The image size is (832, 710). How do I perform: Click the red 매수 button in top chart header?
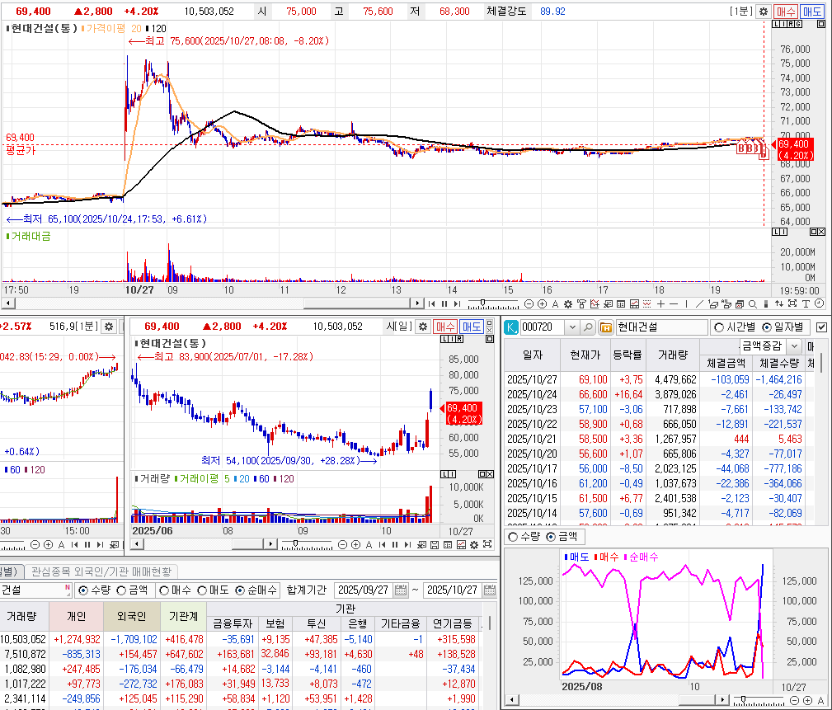pyautogui.click(x=785, y=12)
